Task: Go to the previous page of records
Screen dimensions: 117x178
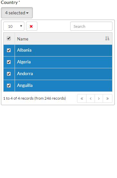Action: (90, 98)
